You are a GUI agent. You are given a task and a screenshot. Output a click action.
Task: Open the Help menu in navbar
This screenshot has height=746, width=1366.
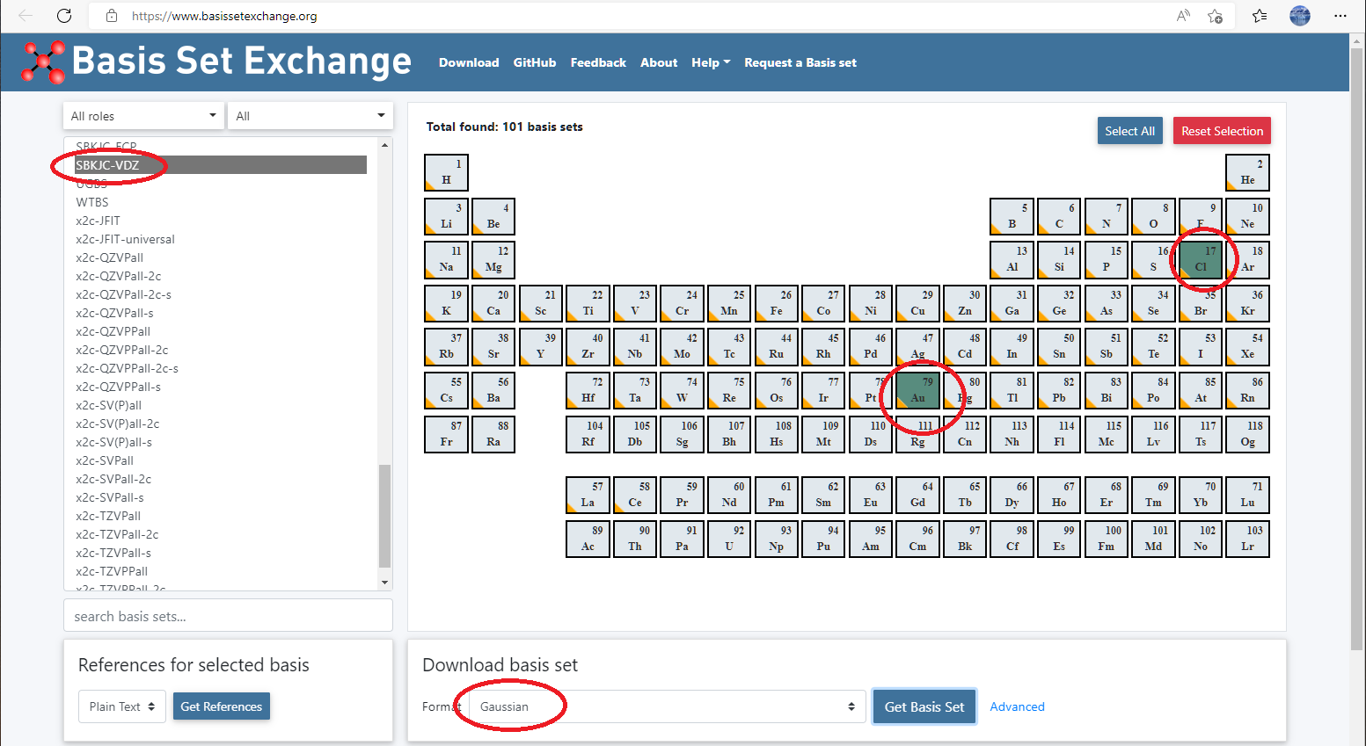pyautogui.click(x=711, y=62)
